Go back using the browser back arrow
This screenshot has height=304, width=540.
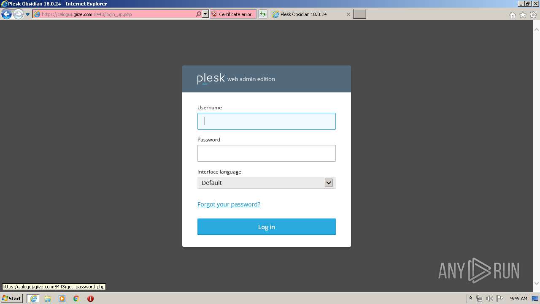(x=6, y=14)
